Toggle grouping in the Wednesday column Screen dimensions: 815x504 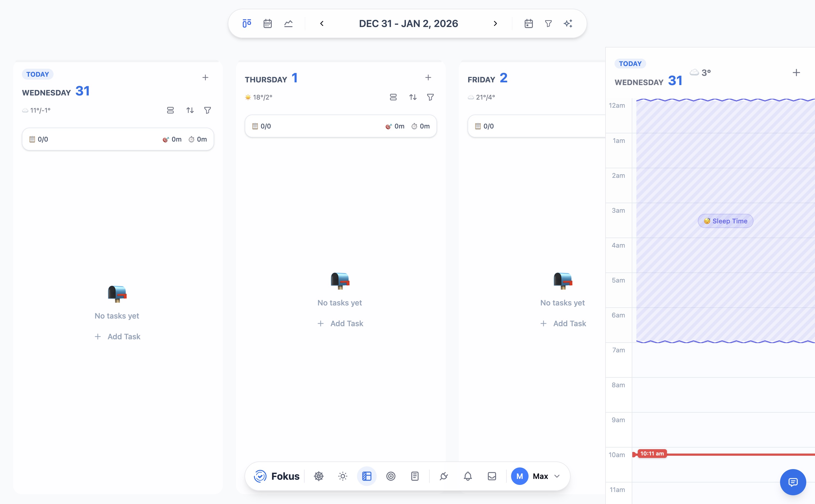click(x=170, y=110)
